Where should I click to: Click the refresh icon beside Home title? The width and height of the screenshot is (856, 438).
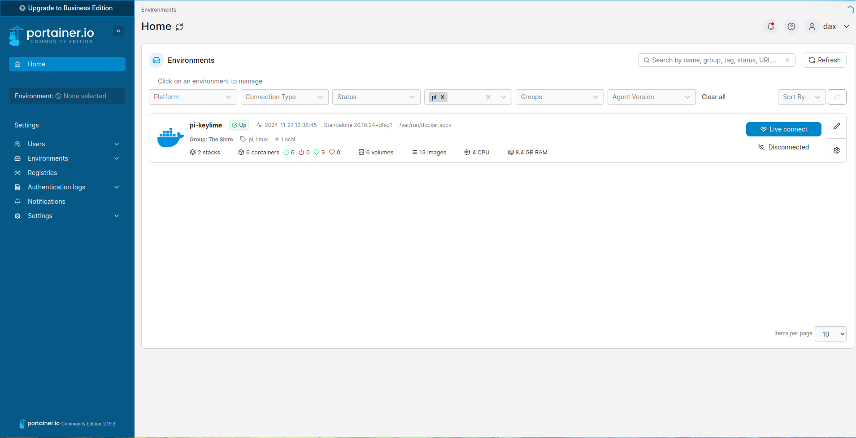pyautogui.click(x=179, y=27)
